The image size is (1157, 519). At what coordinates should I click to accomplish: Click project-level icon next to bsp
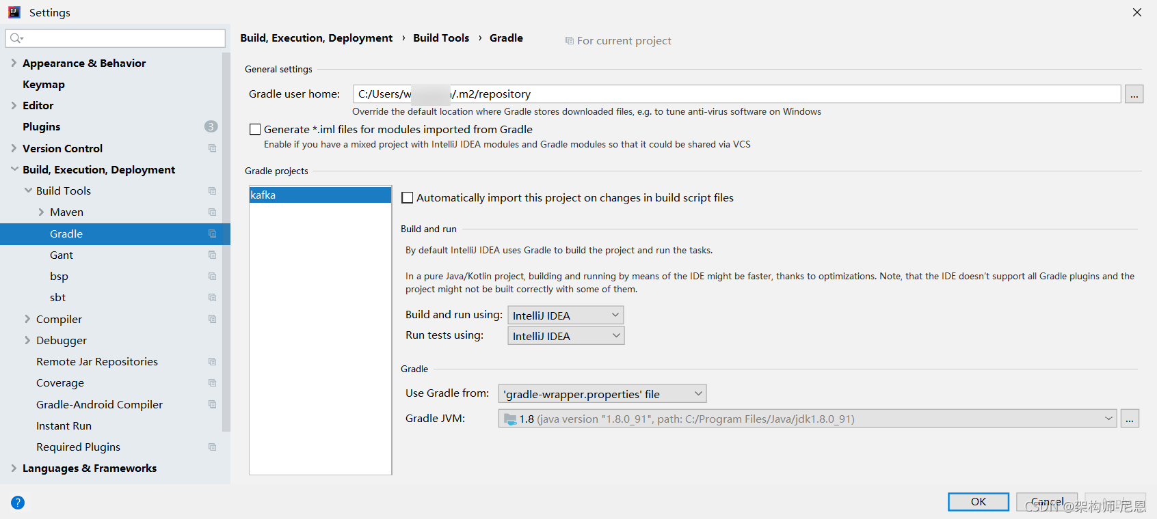[212, 277]
